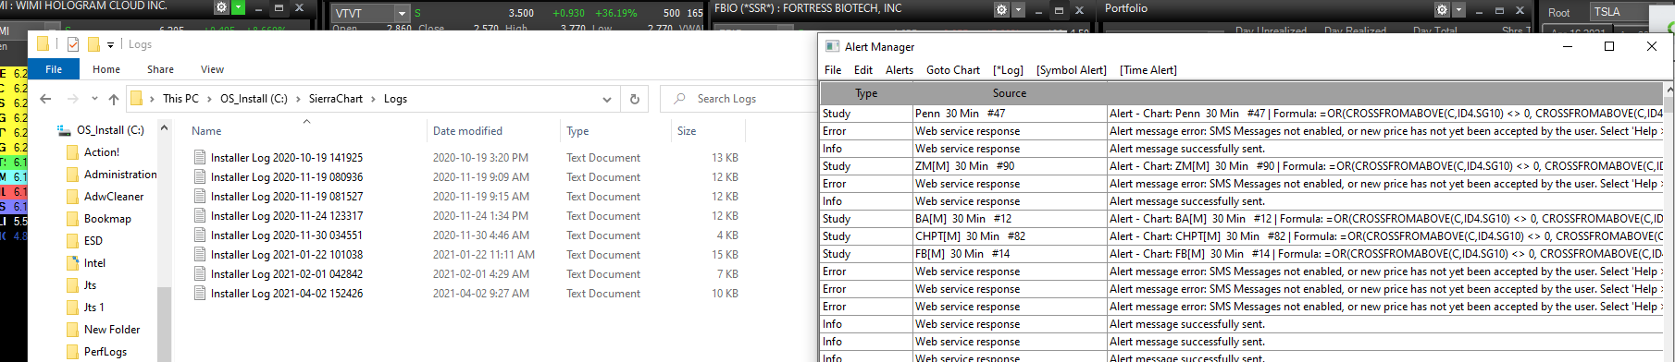Click Refresh button in Explorer address bar
The image size is (1675, 362).
click(635, 99)
